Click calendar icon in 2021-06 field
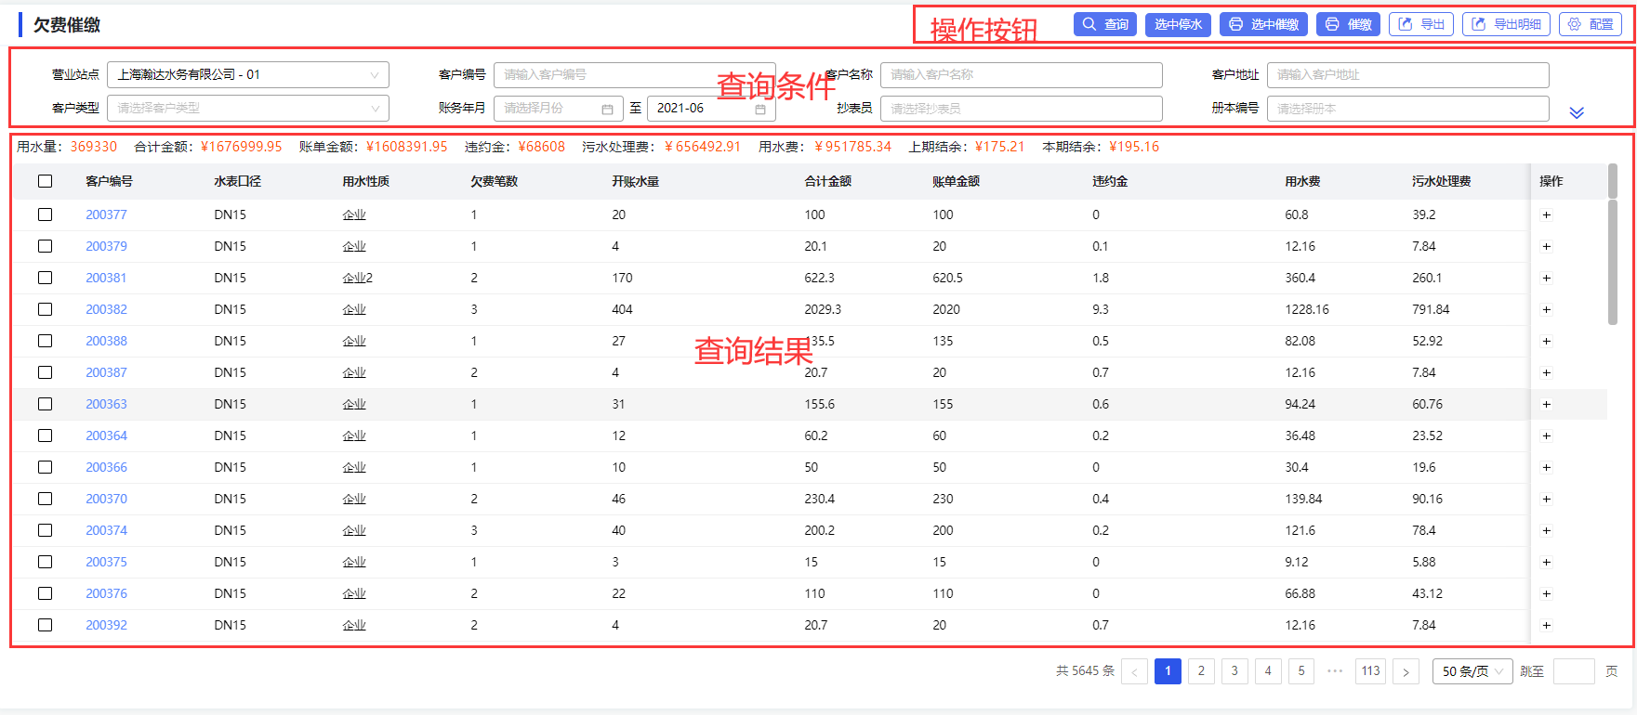 (759, 109)
